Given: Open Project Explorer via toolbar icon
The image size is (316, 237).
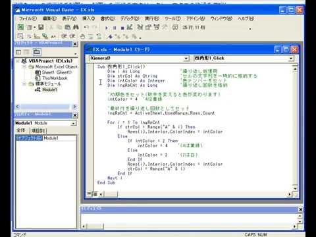Looking at the screenshot, I should tap(140, 27).
